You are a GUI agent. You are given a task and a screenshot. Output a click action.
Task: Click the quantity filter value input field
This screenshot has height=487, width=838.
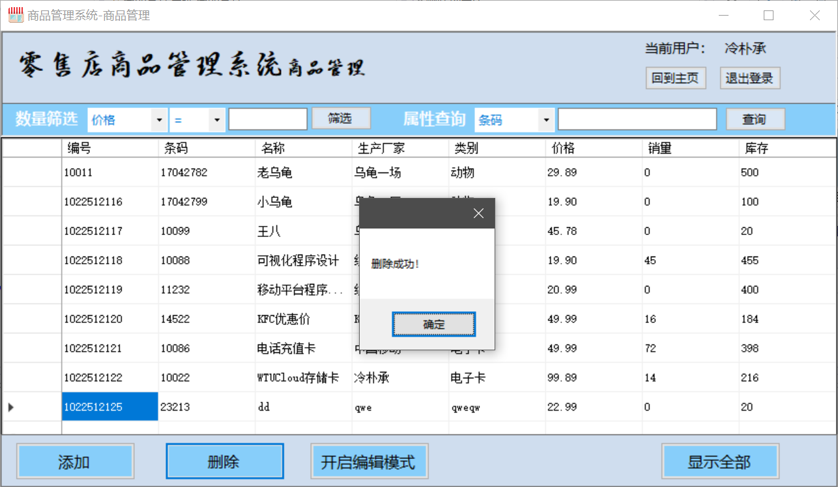click(268, 120)
